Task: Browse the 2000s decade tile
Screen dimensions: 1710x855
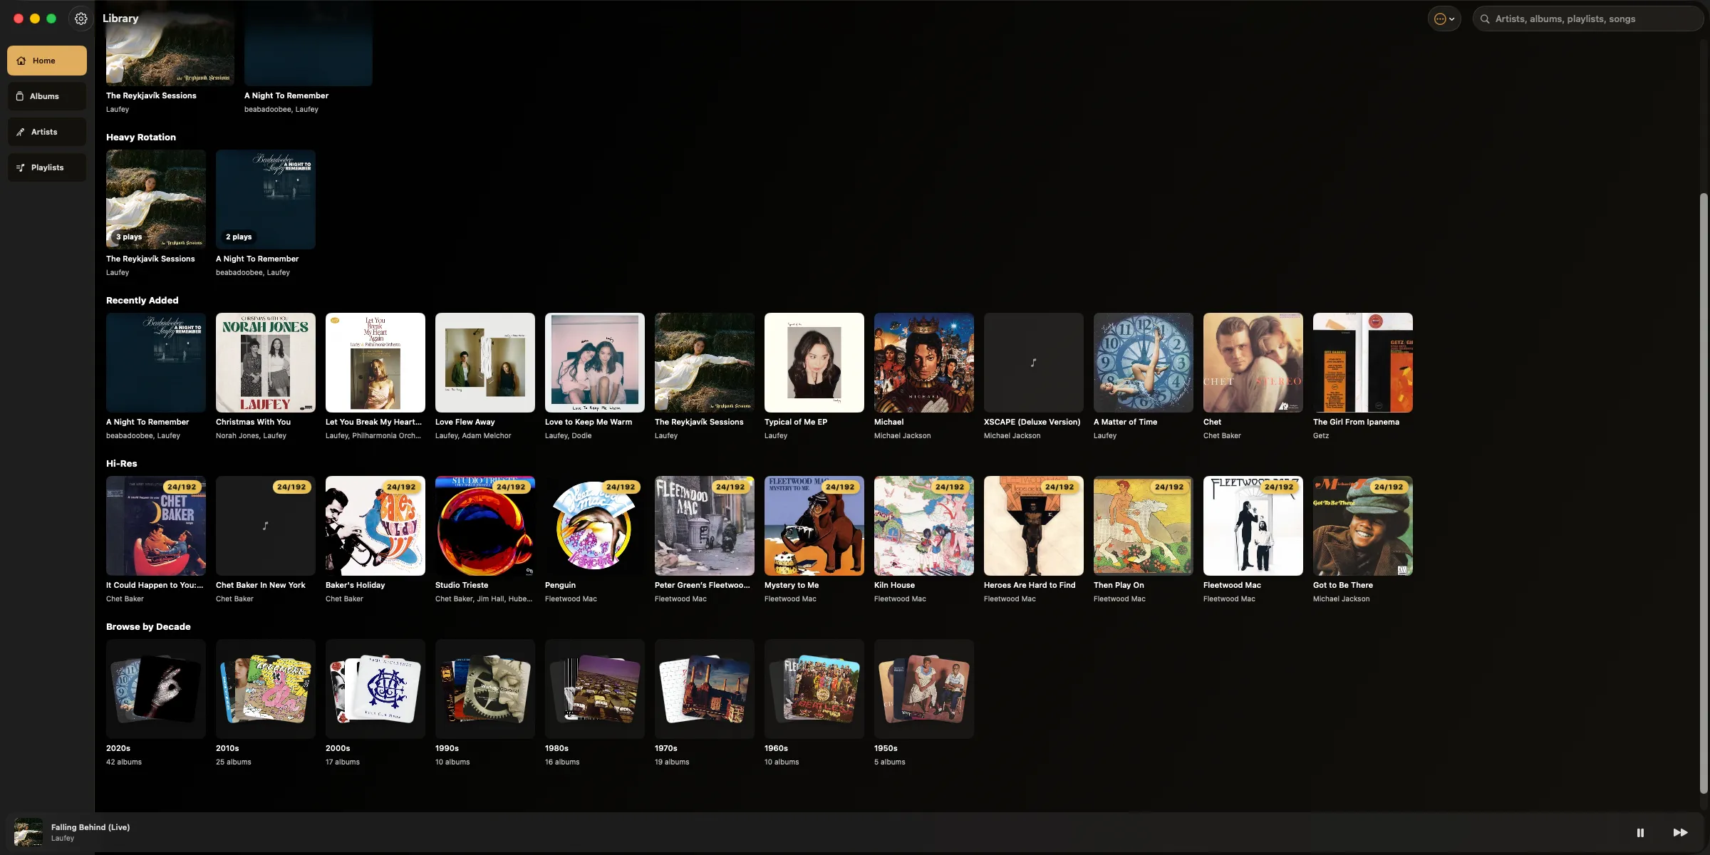Action: tap(375, 689)
